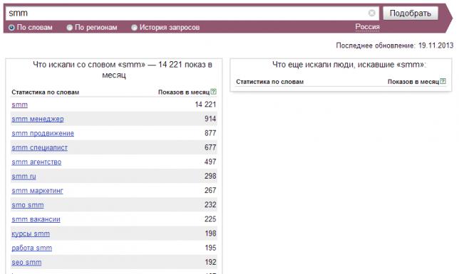Open the 'smm менеджер' link

pos(38,119)
